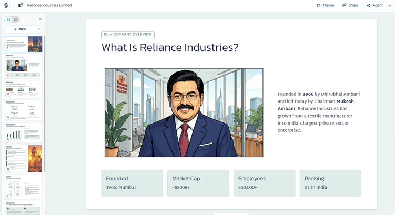
Task: Click the Reliance Industries Limited breadcrumb title
Action: tap(49, 5)
